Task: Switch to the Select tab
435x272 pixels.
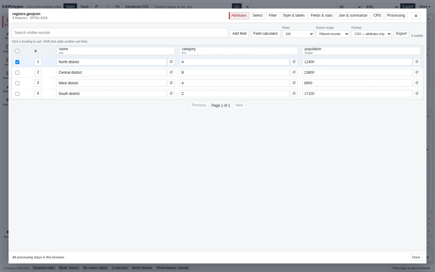Action: pos(258,16)
